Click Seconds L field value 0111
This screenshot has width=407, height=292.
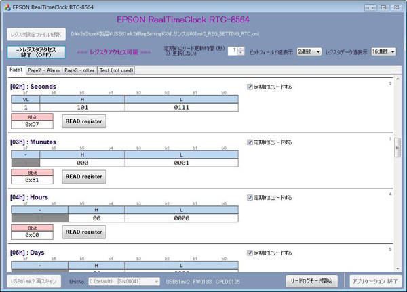click(x=181, y=107)
